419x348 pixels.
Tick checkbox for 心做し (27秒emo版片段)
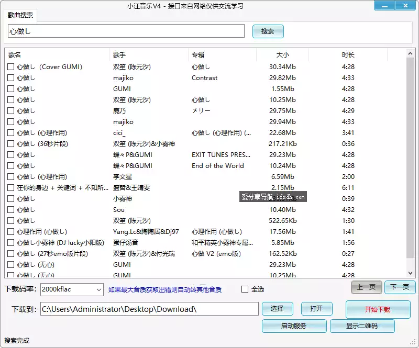[x=10, y=253]
